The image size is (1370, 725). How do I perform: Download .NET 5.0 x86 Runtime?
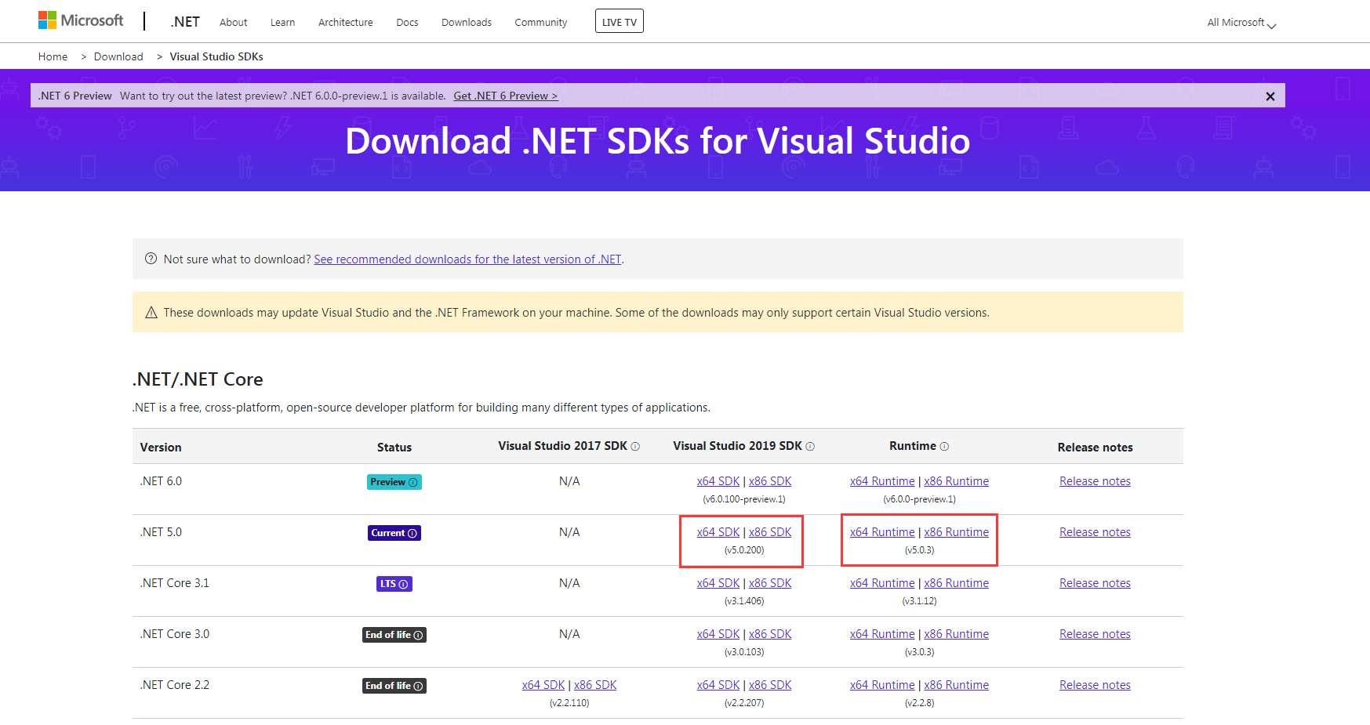click(956, 532)
